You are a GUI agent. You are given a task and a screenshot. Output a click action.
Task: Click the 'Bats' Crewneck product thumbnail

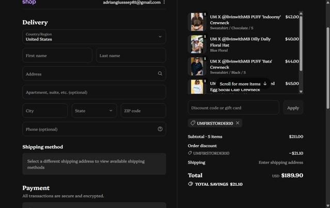197,67
